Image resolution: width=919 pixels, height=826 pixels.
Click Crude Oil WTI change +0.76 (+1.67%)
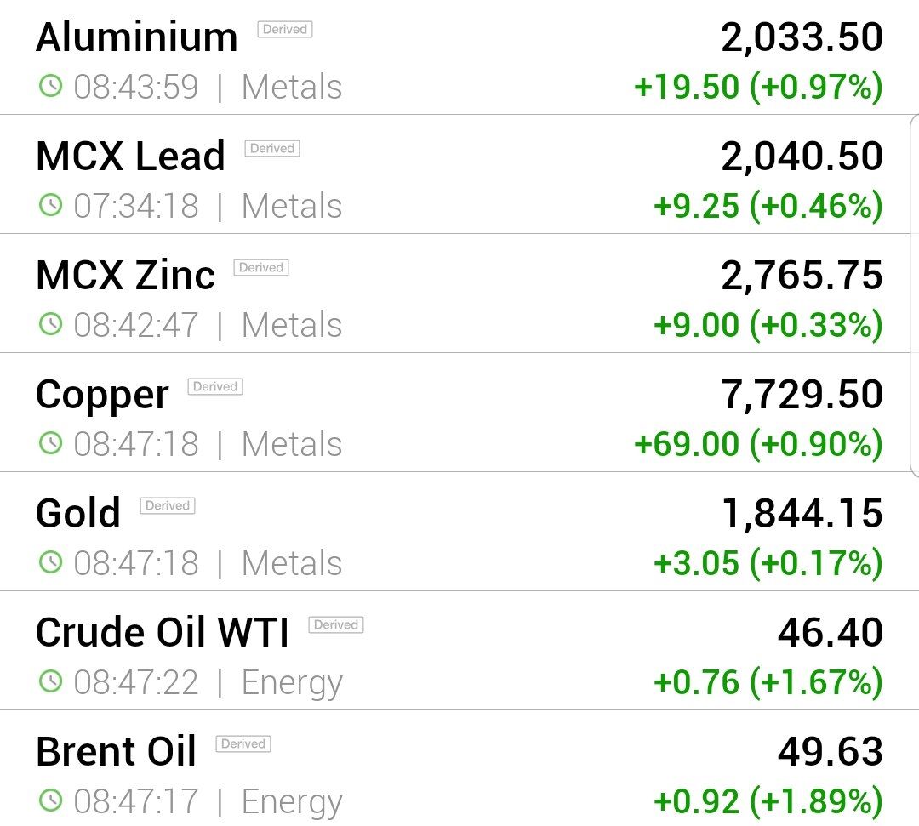click(768, 682)
